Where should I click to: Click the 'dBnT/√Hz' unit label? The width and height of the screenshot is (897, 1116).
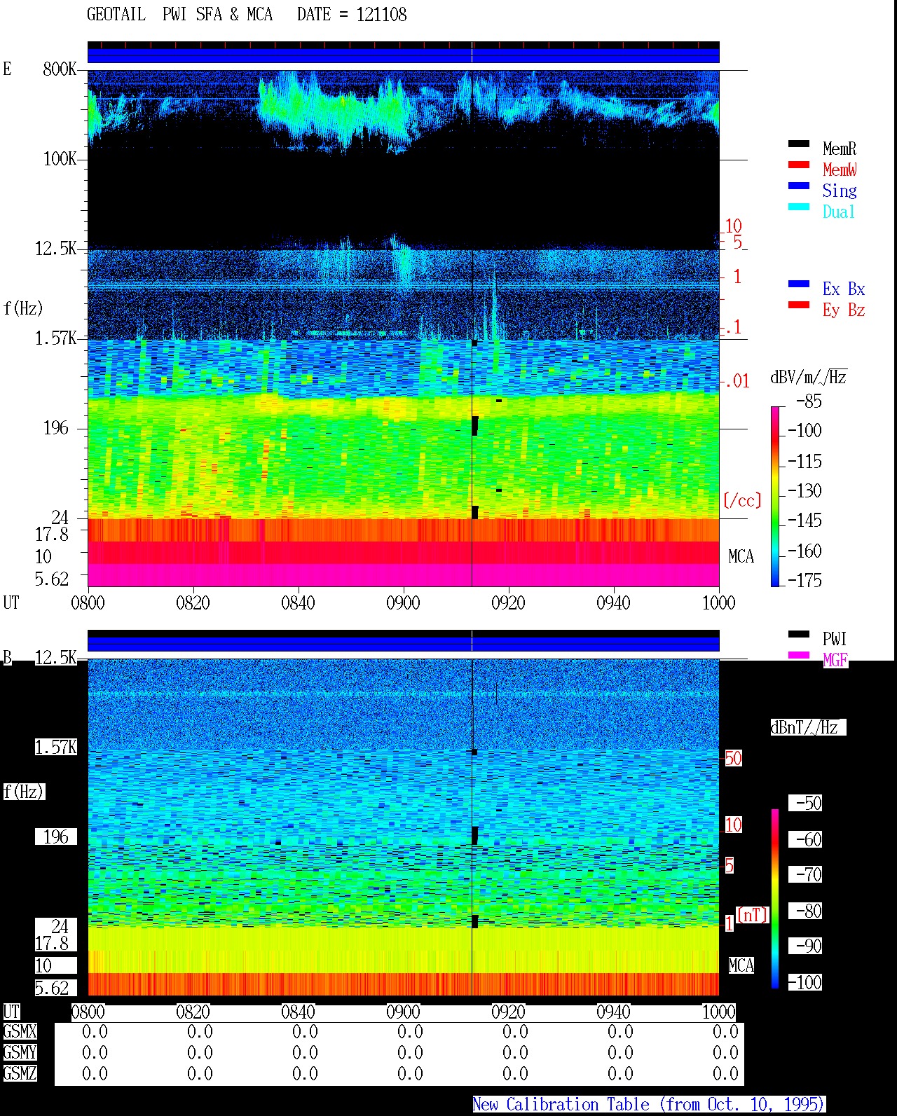(808, 727)
